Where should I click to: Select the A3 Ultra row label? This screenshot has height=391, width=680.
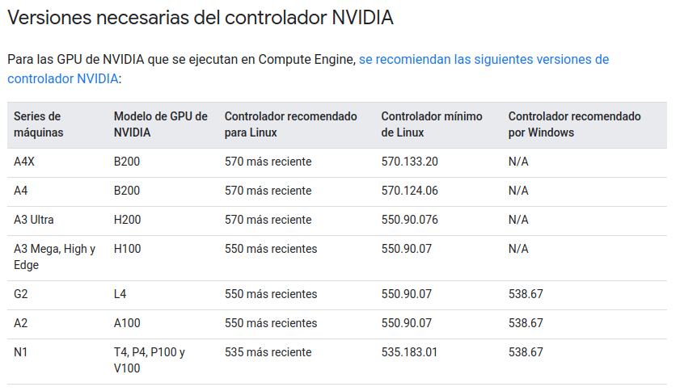tap(34, 220)
